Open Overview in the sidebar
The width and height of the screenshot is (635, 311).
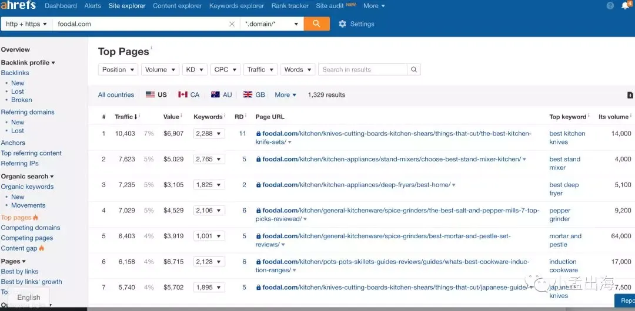pos(15,49)
